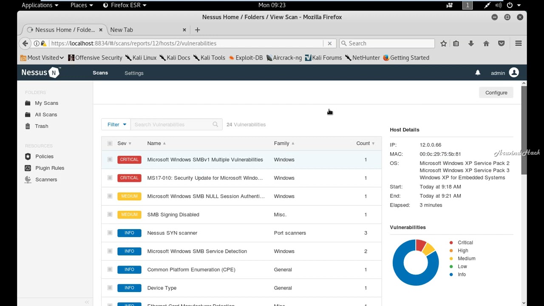Check the Microsoft Windows SMB Service Detection row
Viewport: 544px width, 306px height.
tap(110, 251)
